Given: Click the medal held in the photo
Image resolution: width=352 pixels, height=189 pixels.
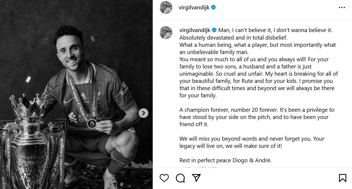Looking at the screenshot, I should [92, 123].
